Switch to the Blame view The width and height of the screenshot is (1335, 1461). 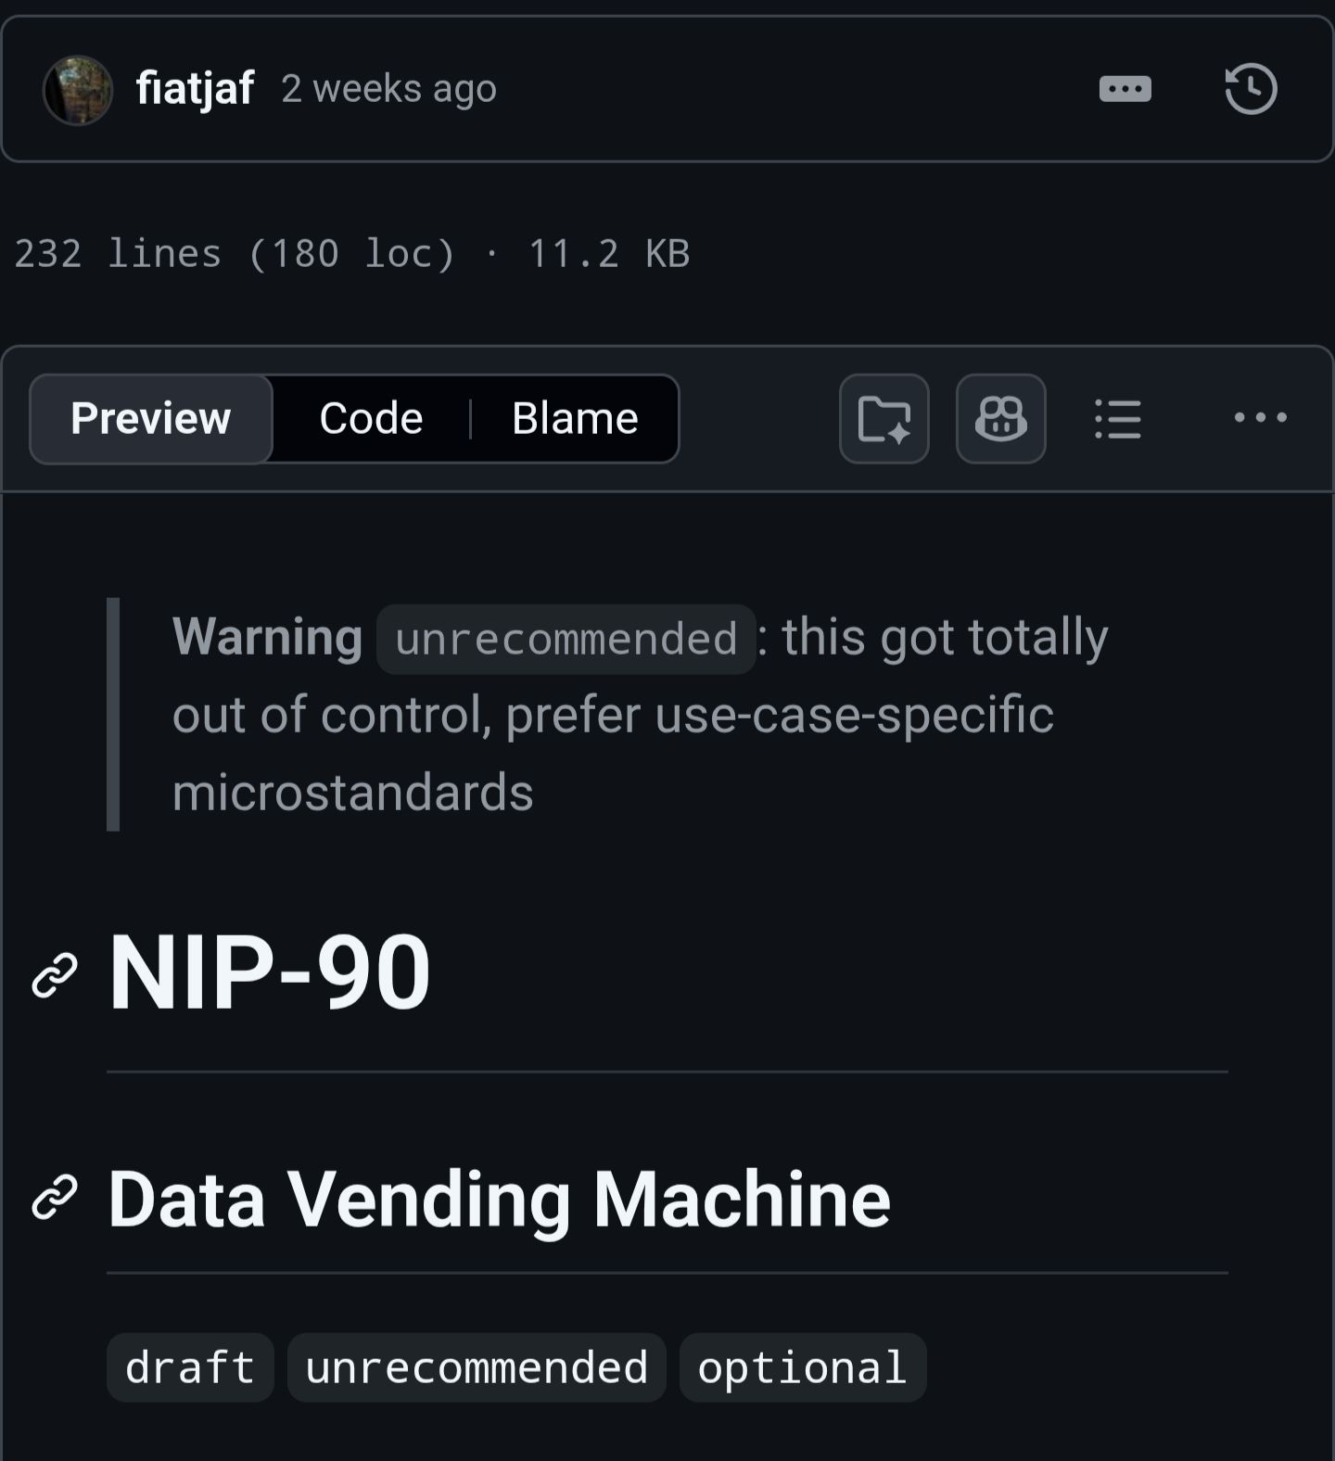click(575, 419)
